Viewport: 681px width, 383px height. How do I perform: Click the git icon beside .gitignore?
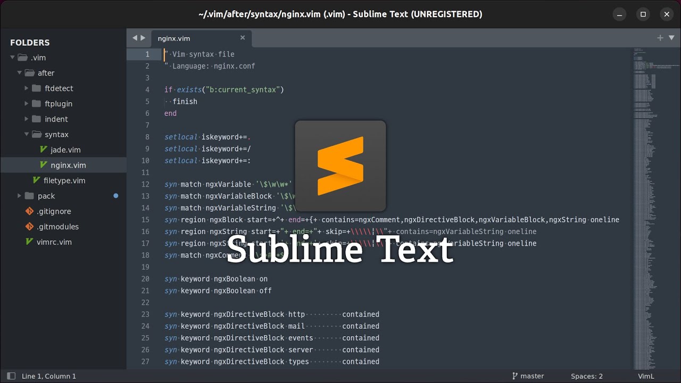[x=29, y=211]
